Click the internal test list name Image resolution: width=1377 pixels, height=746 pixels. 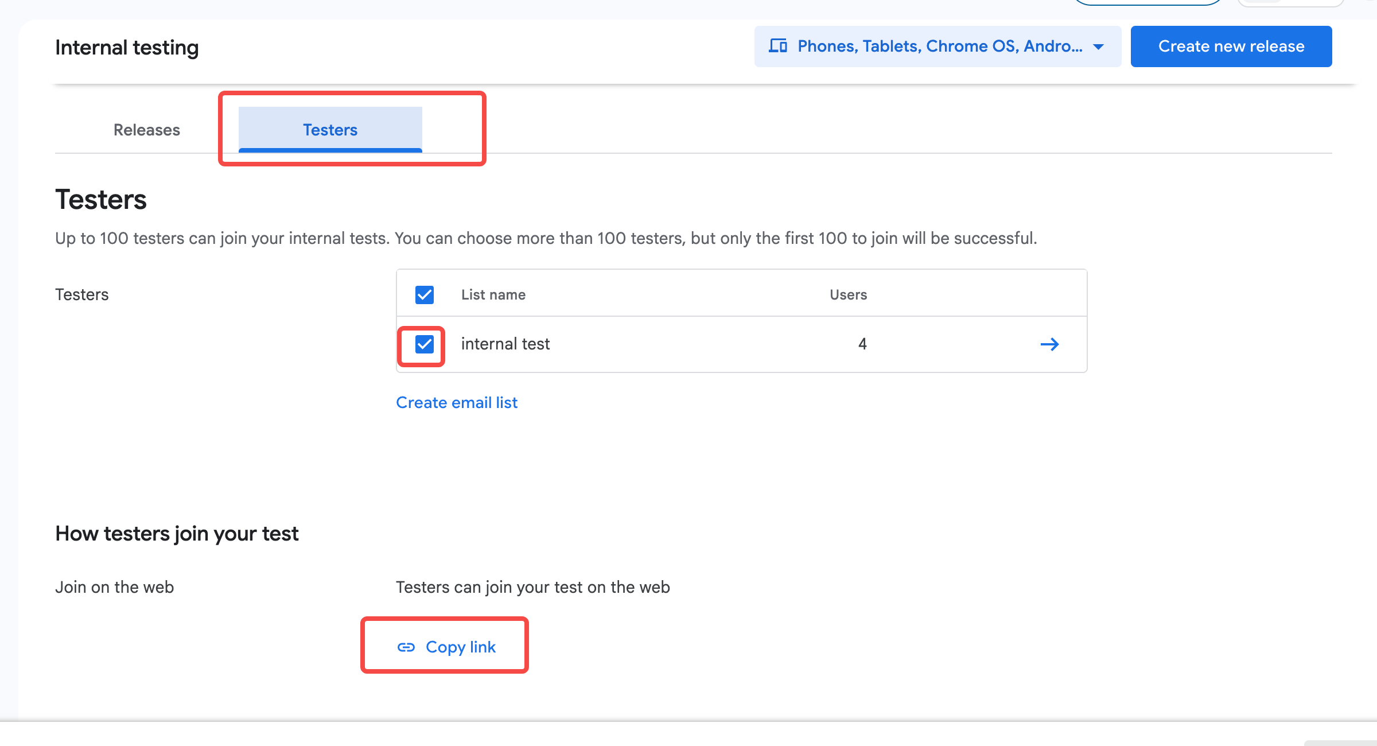(505, 344)
